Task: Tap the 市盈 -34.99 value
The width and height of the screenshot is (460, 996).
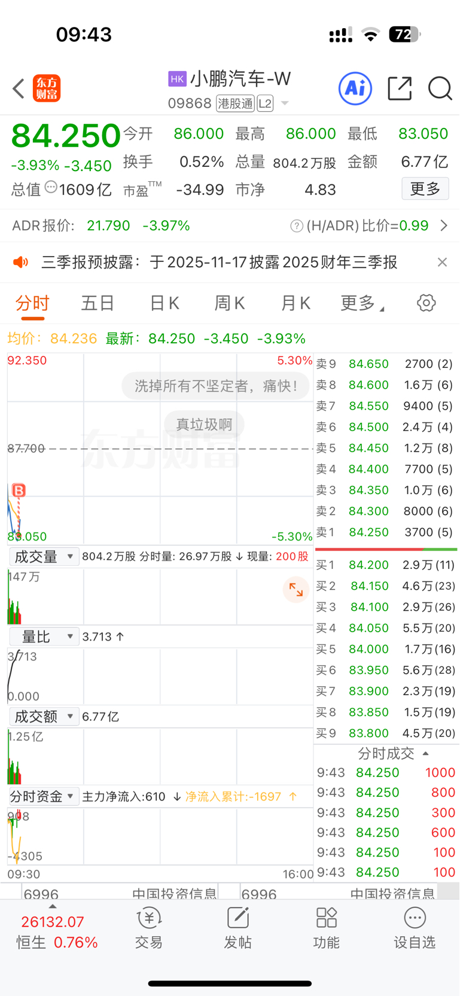Action: click(200, 190)
